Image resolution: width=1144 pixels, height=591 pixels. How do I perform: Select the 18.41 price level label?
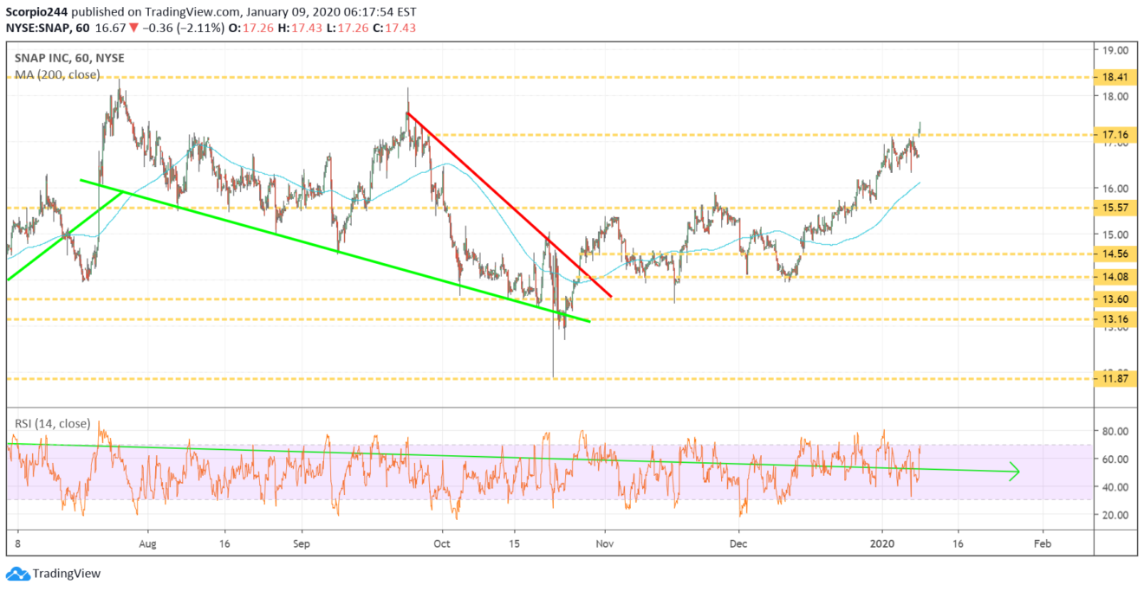tap(1113, 78)
